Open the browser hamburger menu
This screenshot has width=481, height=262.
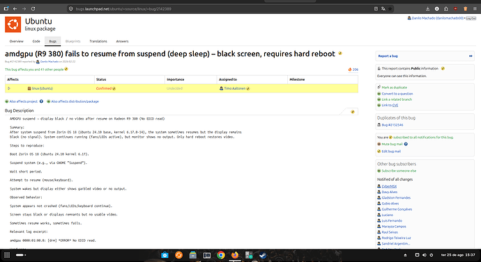(475, 9)
